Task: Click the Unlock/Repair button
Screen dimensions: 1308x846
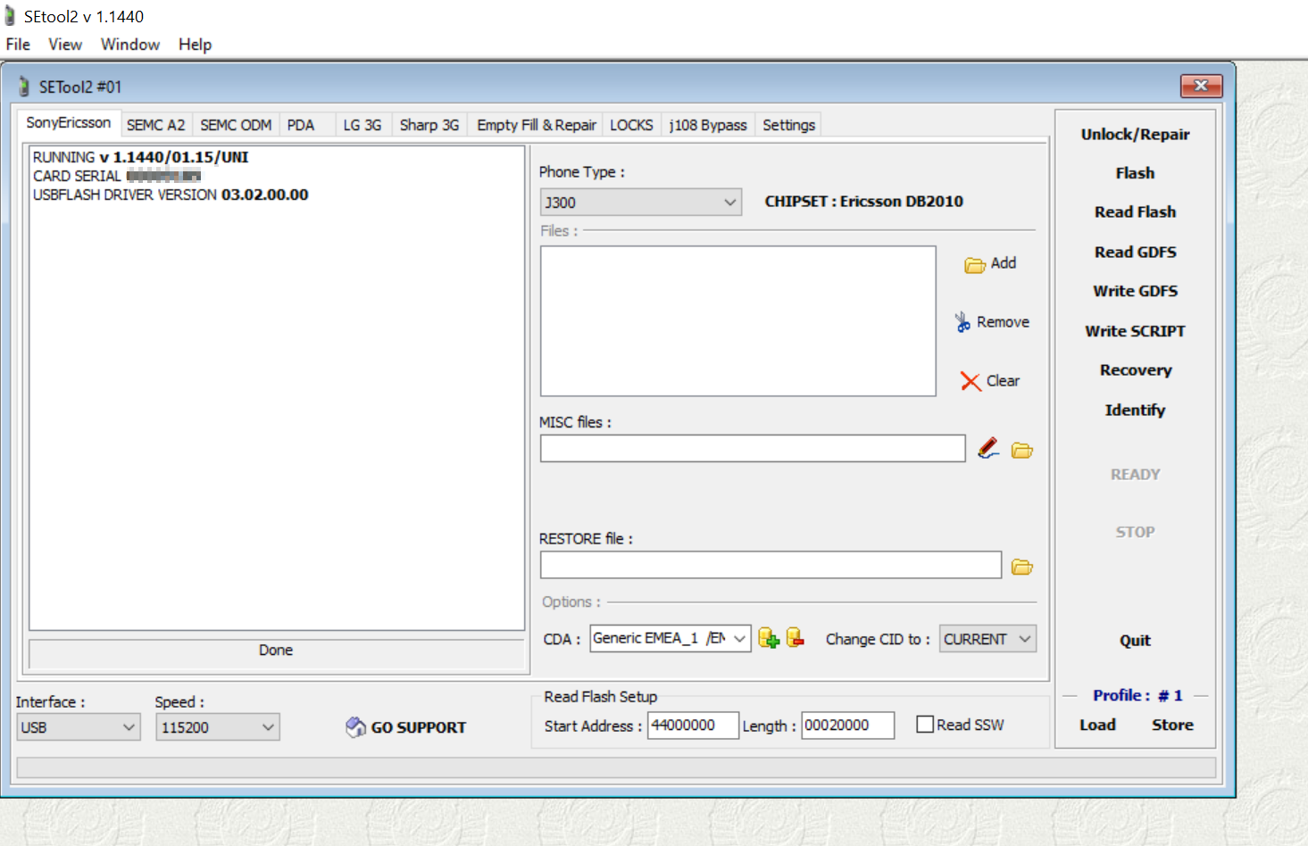Action: tap(1135, 134)
